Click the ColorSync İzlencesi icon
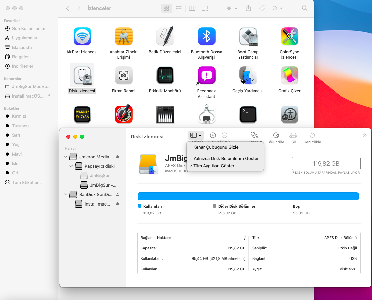The image size is (372, 300). pos(289,36)
